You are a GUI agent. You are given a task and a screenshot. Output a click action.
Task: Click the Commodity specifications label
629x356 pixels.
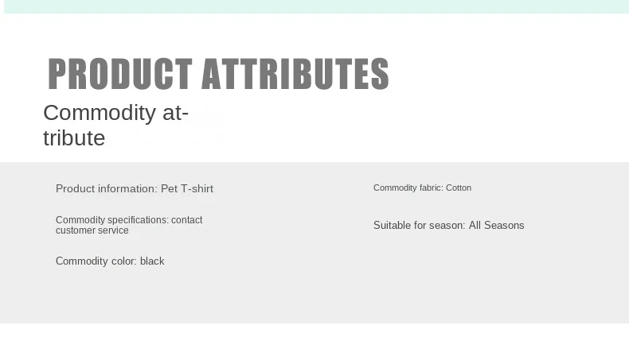coord(111,220)
